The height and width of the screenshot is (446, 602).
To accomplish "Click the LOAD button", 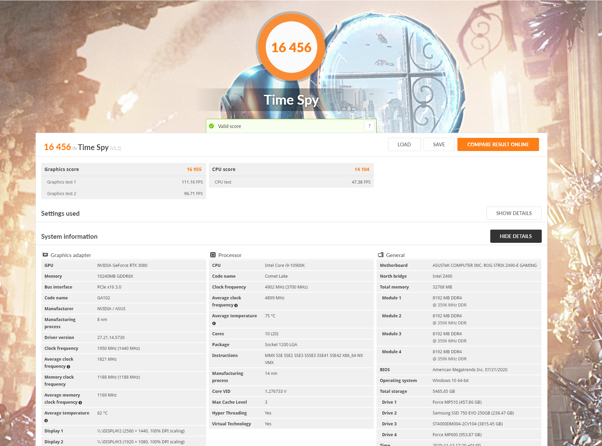I will (404, 145).
